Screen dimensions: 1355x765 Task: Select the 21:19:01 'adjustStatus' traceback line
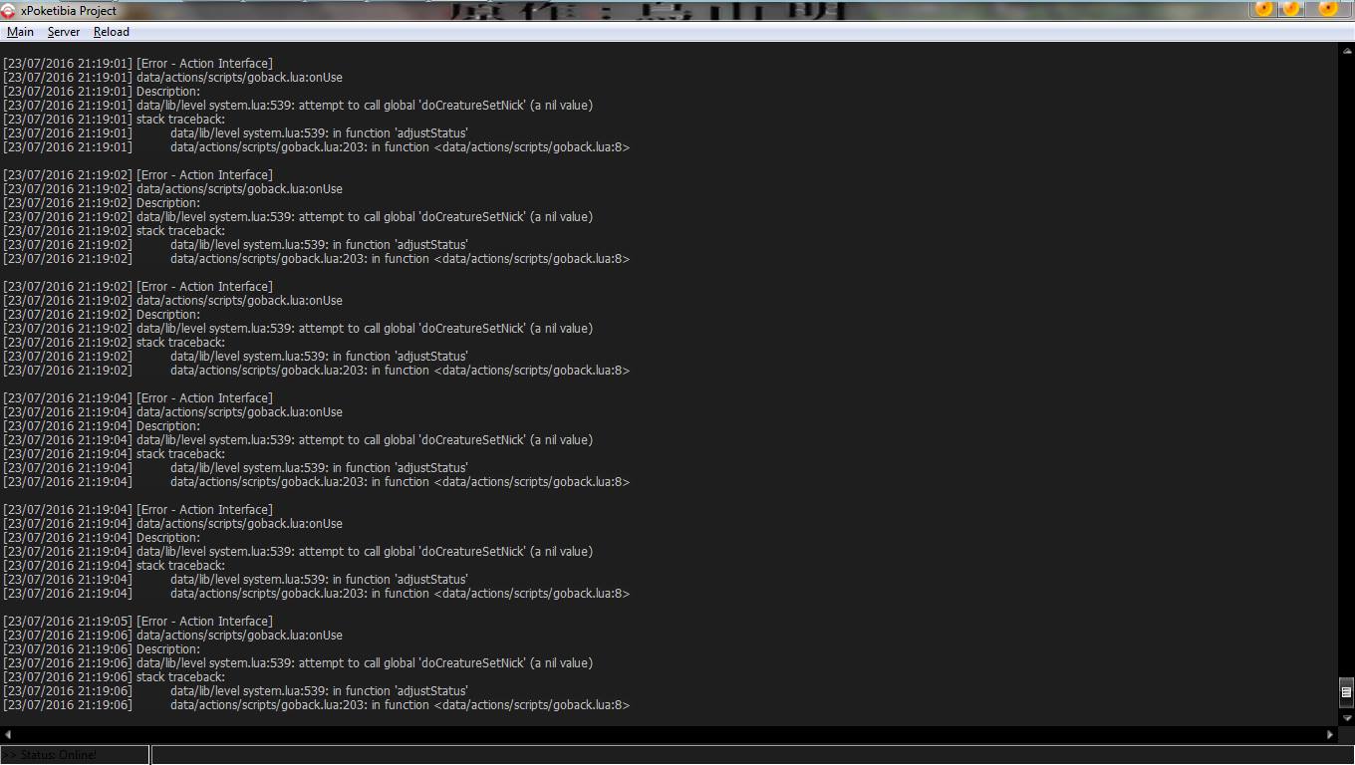(x=235, y=133)
